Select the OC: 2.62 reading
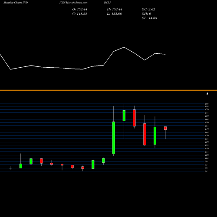This screenshot has height=217, width=217. (148, 10)
